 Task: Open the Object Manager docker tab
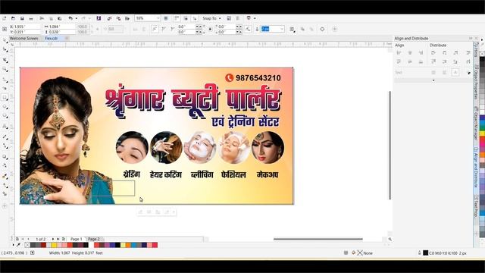point(476,123)
